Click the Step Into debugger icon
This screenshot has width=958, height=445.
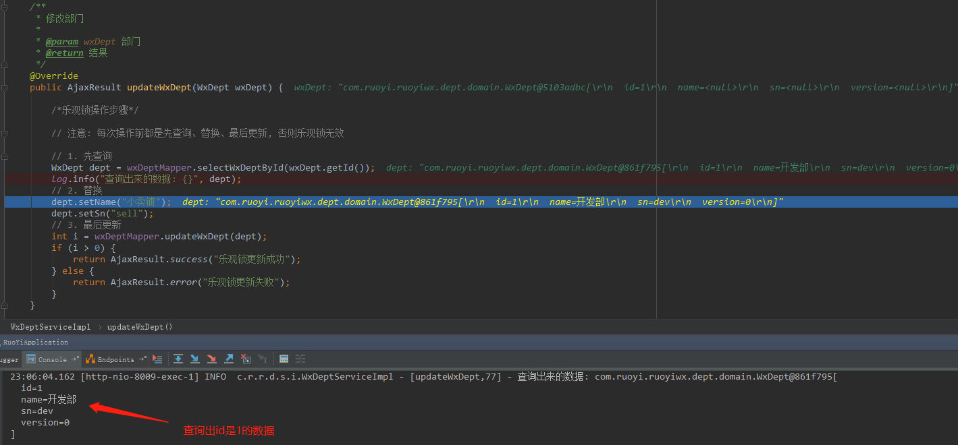click(195, 359)
